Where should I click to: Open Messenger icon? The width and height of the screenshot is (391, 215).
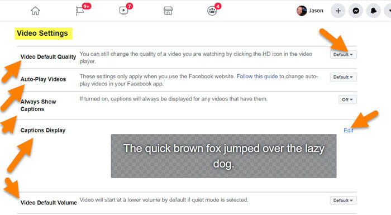pyautogui.click(x=356, y=11)
